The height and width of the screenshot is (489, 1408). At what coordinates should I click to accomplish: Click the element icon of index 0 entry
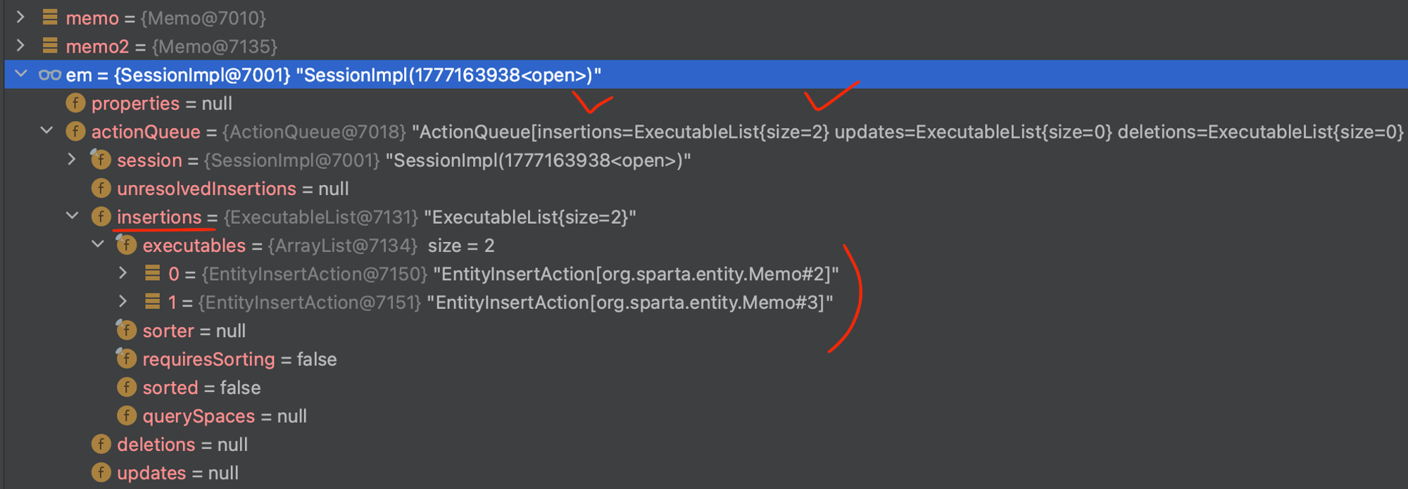(x=152, y=274)
